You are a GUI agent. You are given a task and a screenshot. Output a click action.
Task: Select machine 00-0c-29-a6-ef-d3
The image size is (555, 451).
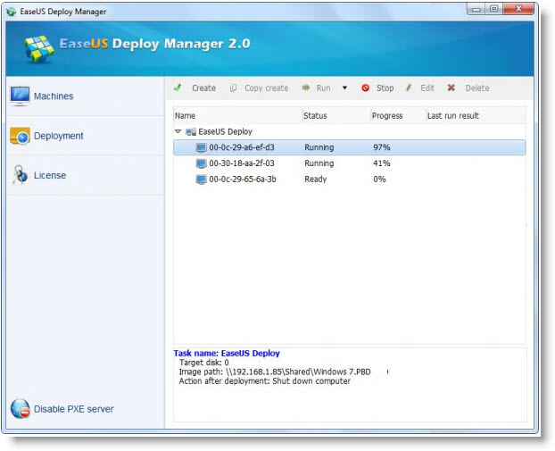pos(350,147)
